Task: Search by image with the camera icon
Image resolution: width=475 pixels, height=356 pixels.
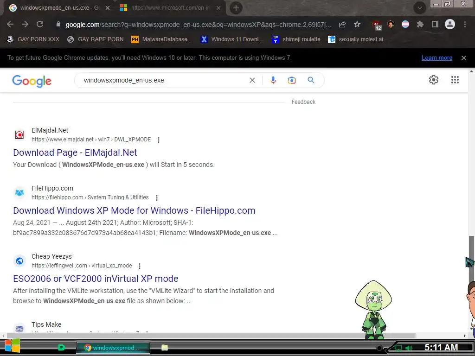Action: click(292, 80)
